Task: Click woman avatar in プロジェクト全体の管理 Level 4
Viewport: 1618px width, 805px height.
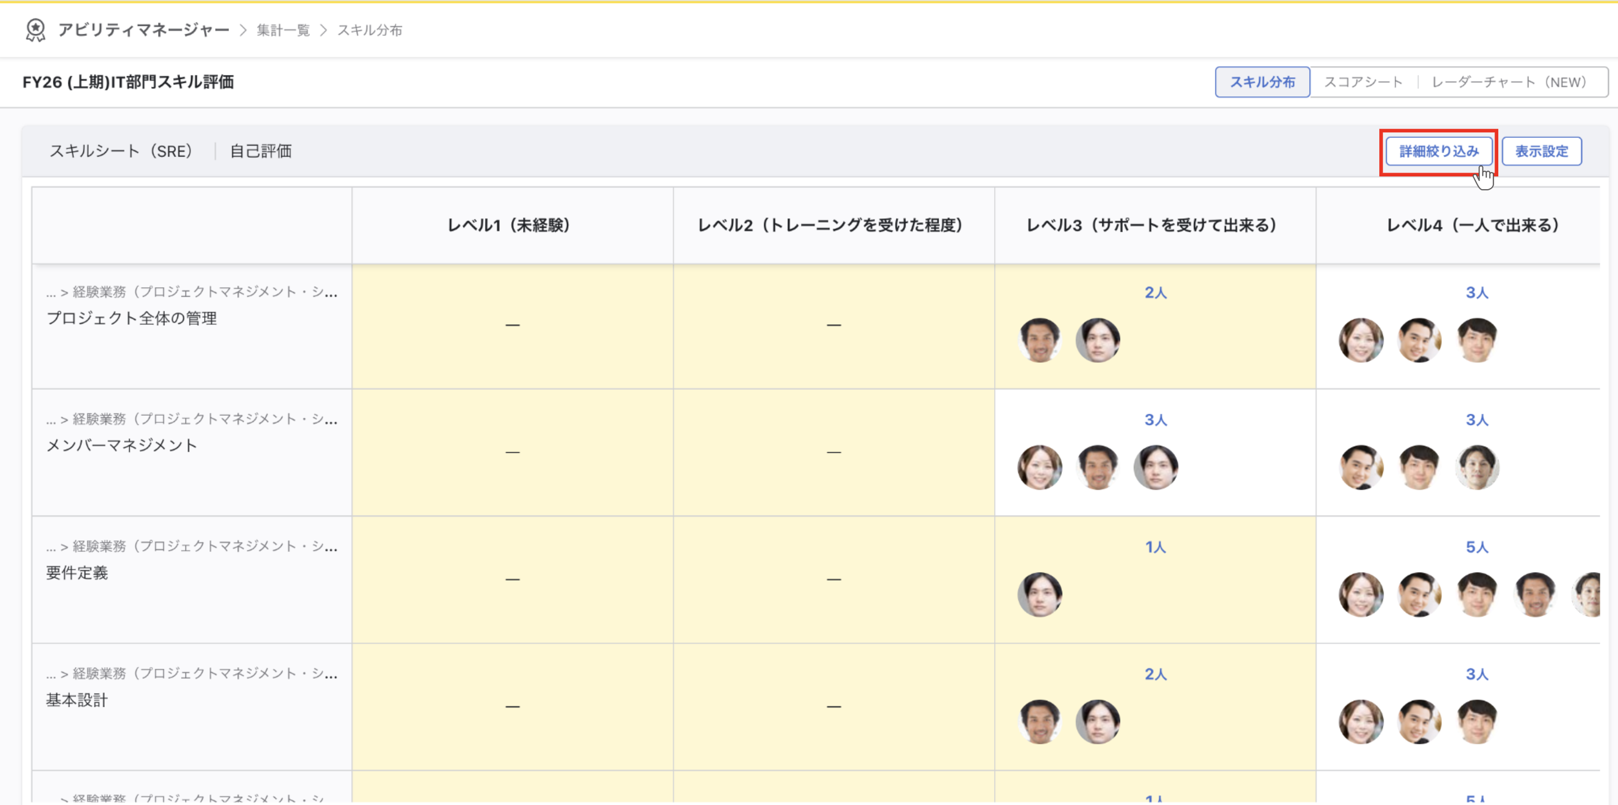Action: point(1361,340)
